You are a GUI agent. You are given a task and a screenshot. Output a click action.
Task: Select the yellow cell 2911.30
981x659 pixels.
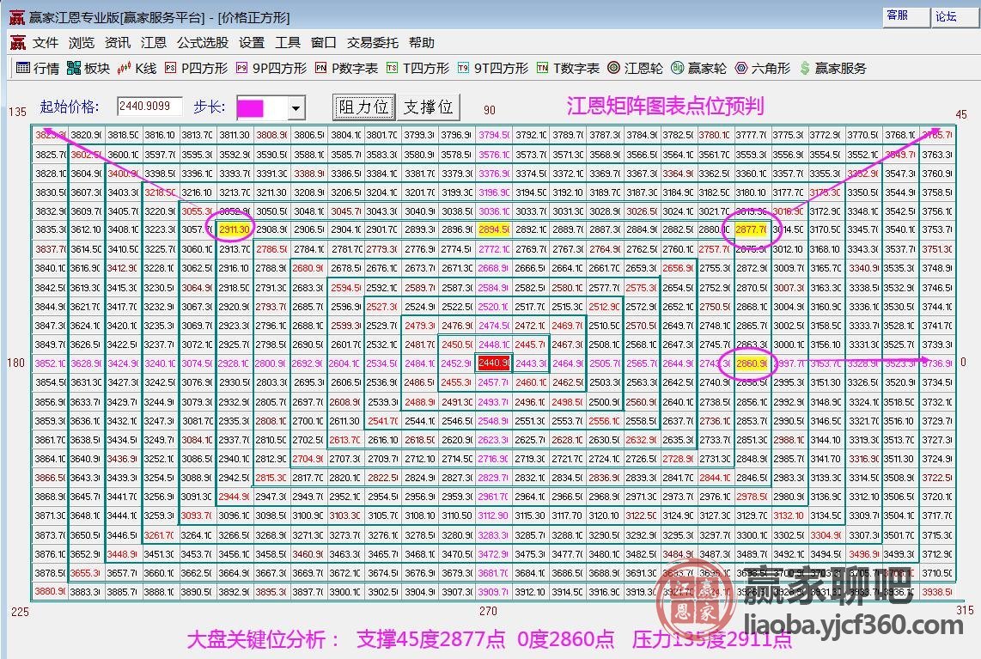coord(235,229)
